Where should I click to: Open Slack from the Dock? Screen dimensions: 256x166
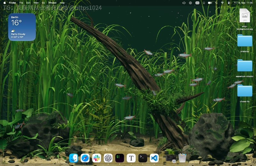click(x=97, y=158)
